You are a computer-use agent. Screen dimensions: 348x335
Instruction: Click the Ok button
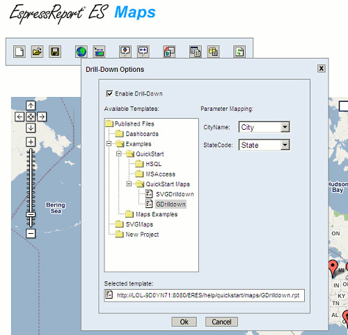point(184,322)
